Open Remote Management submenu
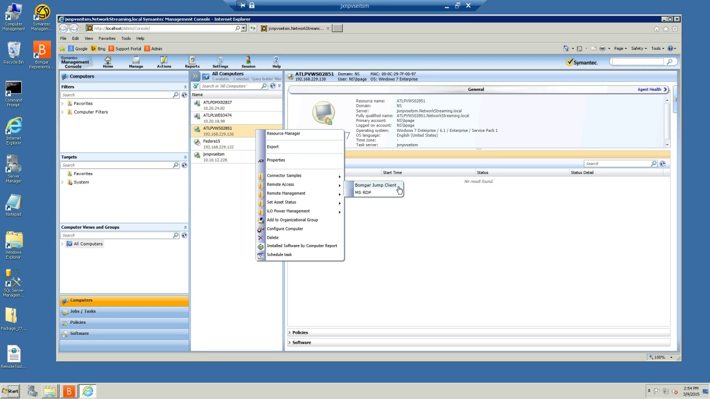The height and width of the screenshot is (399, 710). click(x=300, y=193)
